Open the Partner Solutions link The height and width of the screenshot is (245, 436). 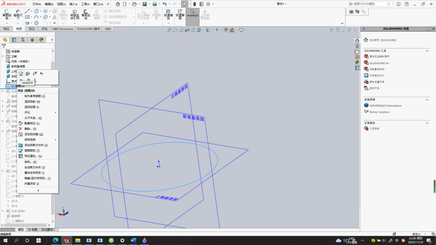pos(379,112)
